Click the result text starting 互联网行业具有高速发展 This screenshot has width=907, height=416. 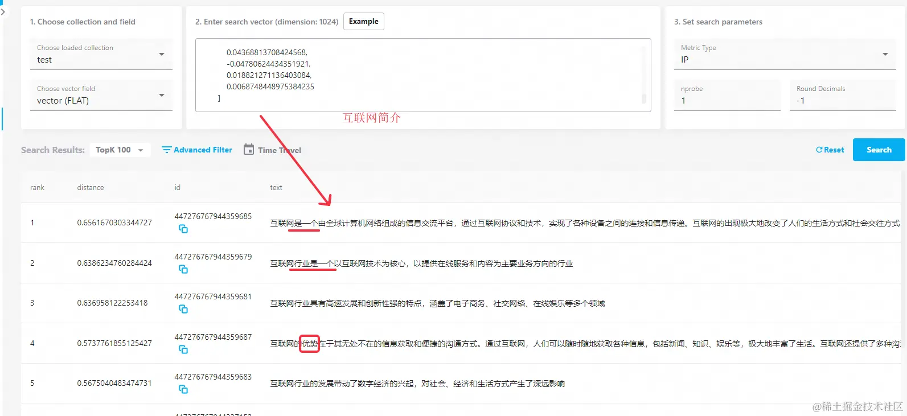pos(437,303)
